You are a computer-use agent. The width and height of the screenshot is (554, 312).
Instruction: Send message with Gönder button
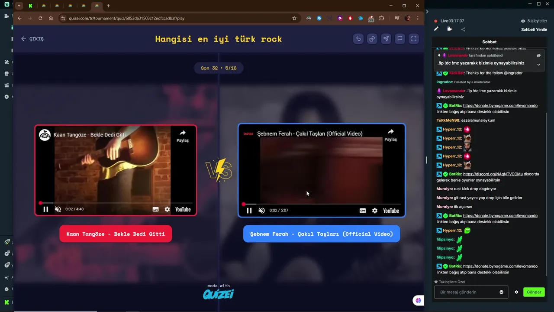tap(534, 292)
